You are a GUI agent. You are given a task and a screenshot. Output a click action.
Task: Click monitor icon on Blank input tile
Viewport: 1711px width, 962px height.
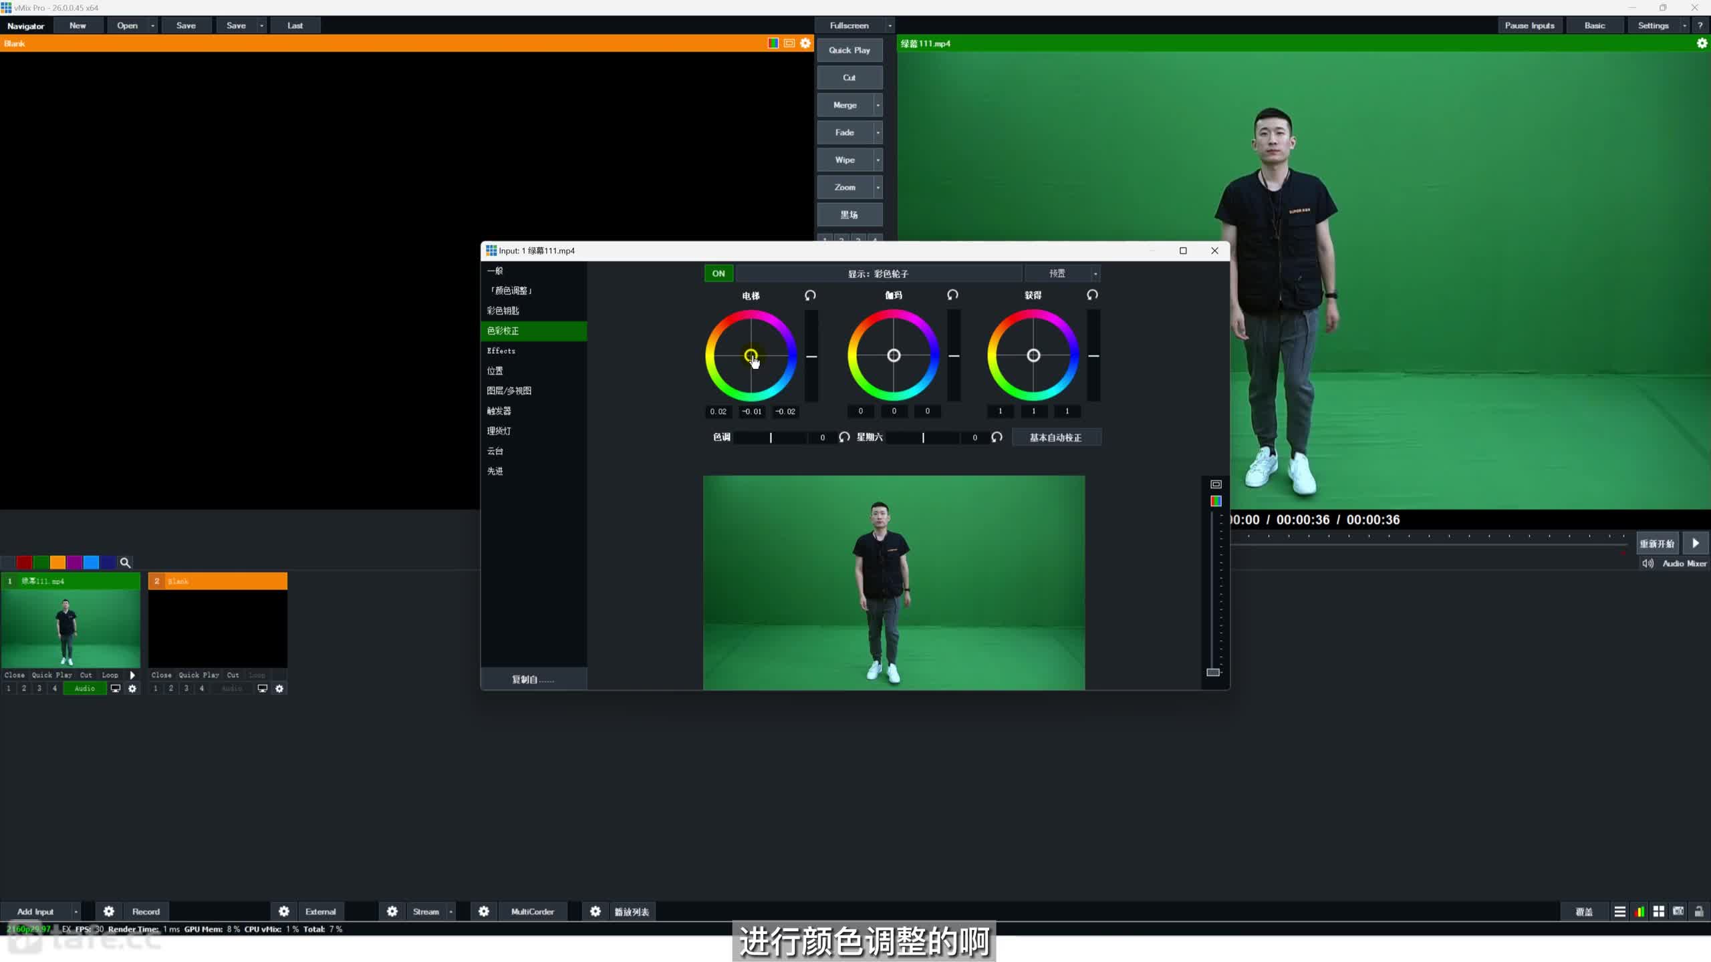[x=262, y=688]
